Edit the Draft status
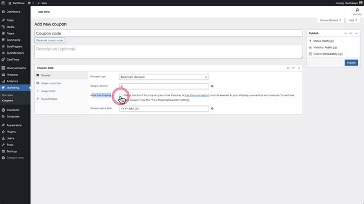 tap(332, 41)
